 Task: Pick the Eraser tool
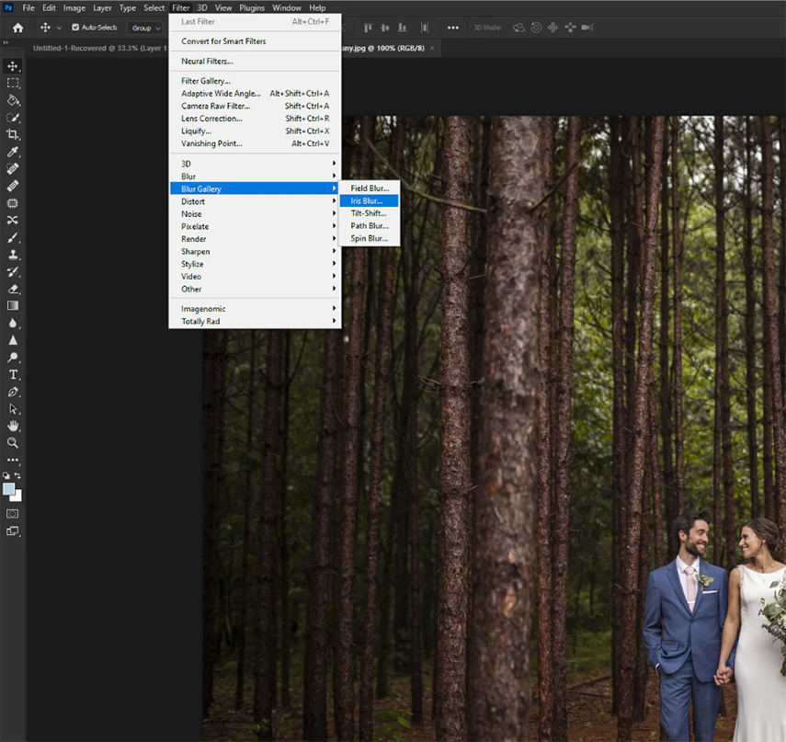click(13, 289)
